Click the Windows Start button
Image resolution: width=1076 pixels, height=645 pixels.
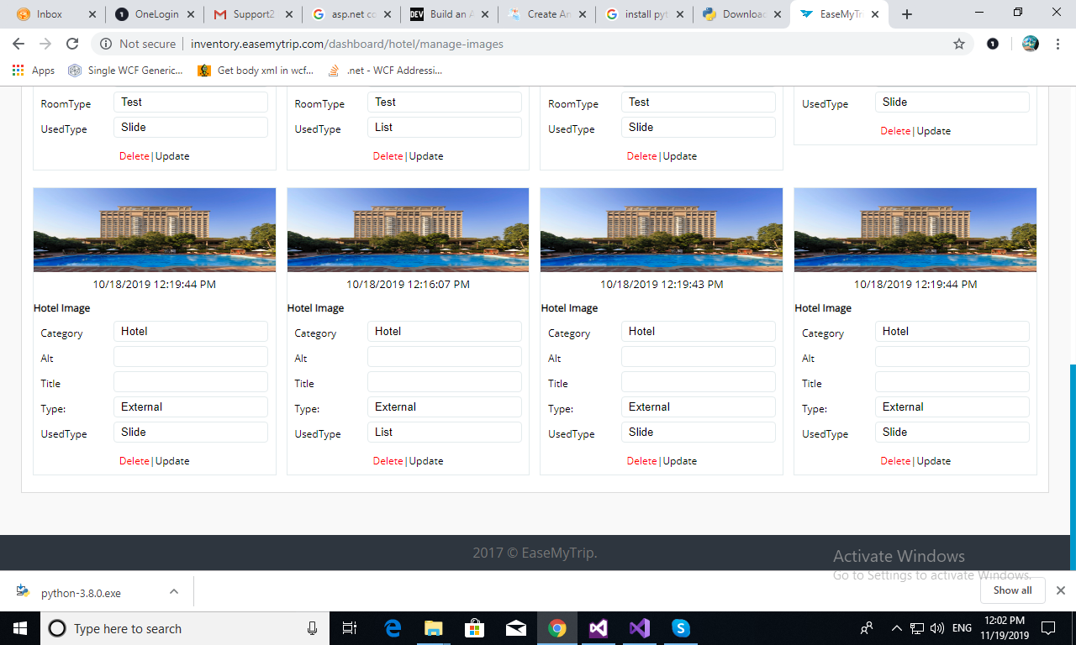pos(19,628)
